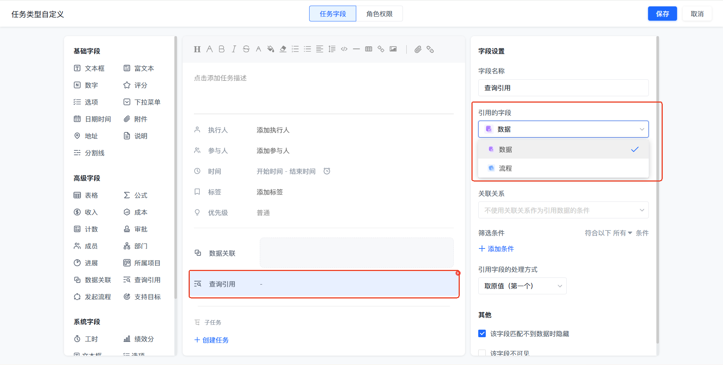Screen dimensions: 723x365
Task: Switch to 角色权限 tab
Action: (379, 14)
